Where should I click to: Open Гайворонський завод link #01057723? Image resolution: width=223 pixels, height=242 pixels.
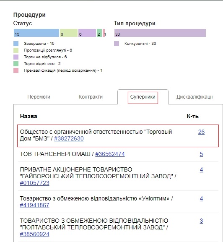point(34,183)
